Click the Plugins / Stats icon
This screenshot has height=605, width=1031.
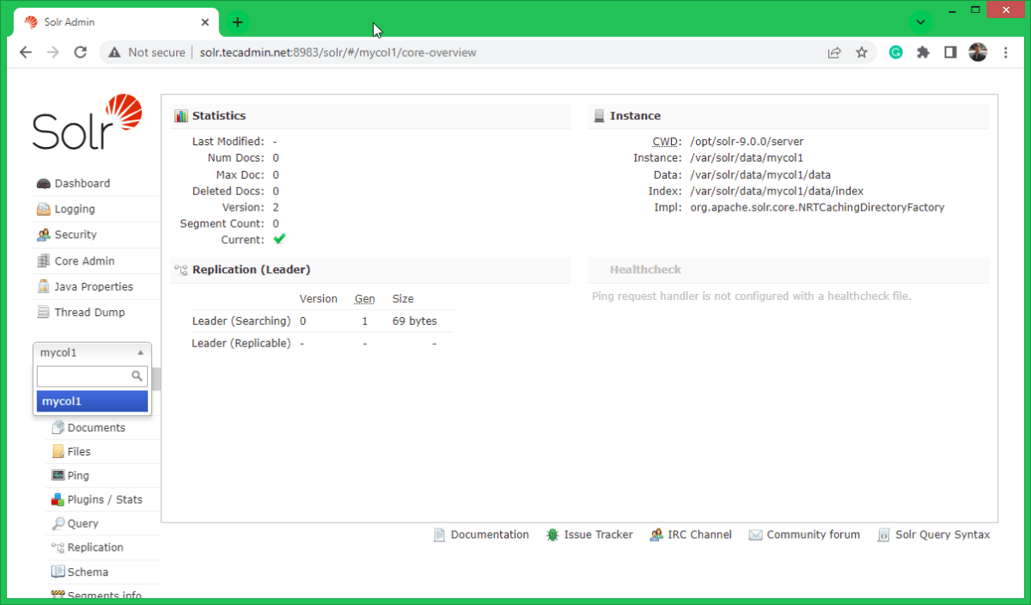(x=58, y=499)
